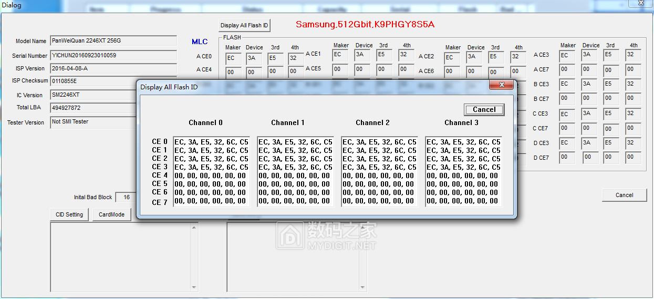Click the Model Name field
The width and height of the screenshot is (654, 299).
click(x=113, y=41)
